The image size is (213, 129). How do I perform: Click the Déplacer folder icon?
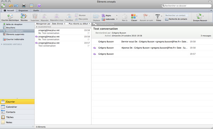coord(96,16)
